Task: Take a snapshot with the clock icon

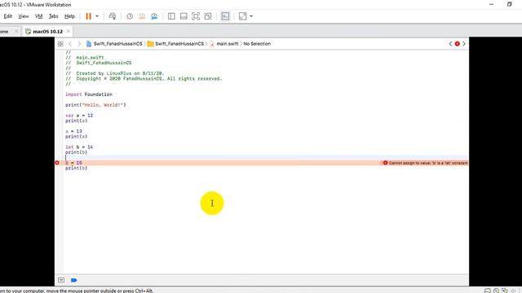Action: point(130,16)
